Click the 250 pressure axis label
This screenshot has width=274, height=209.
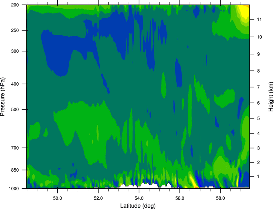click(x=15, y=30)
